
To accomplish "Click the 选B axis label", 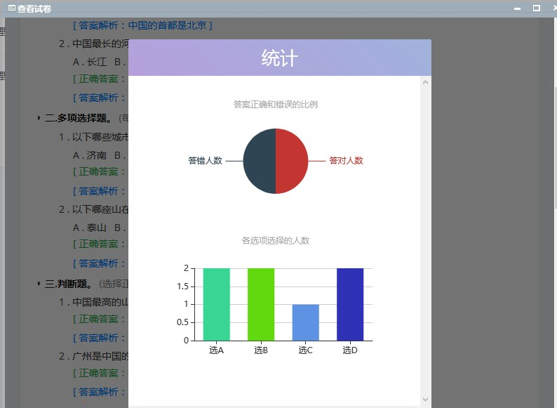I will click(x=261, y=350).
